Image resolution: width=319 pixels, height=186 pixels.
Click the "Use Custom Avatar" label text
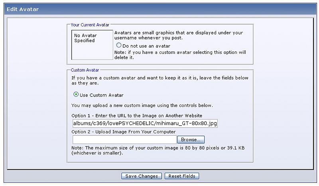tap(101, 95)
